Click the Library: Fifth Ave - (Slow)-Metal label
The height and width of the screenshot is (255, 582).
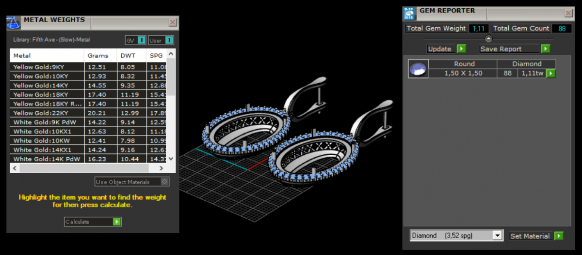tap(51, 40)
